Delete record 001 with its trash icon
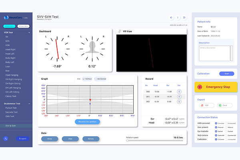 point(179,96)
